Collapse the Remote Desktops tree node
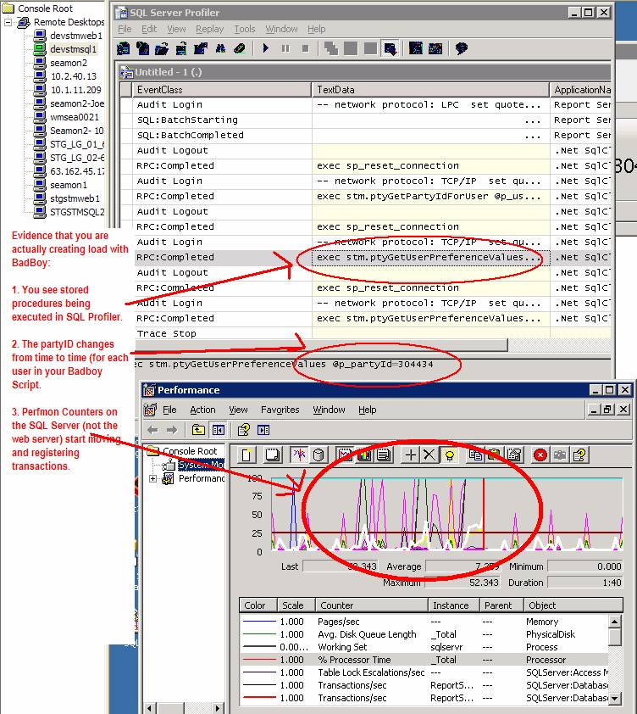The width and height of the screenshot is (637, 714). tap(8, 22)
